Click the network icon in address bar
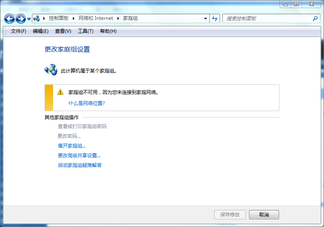 click(36, 19)
